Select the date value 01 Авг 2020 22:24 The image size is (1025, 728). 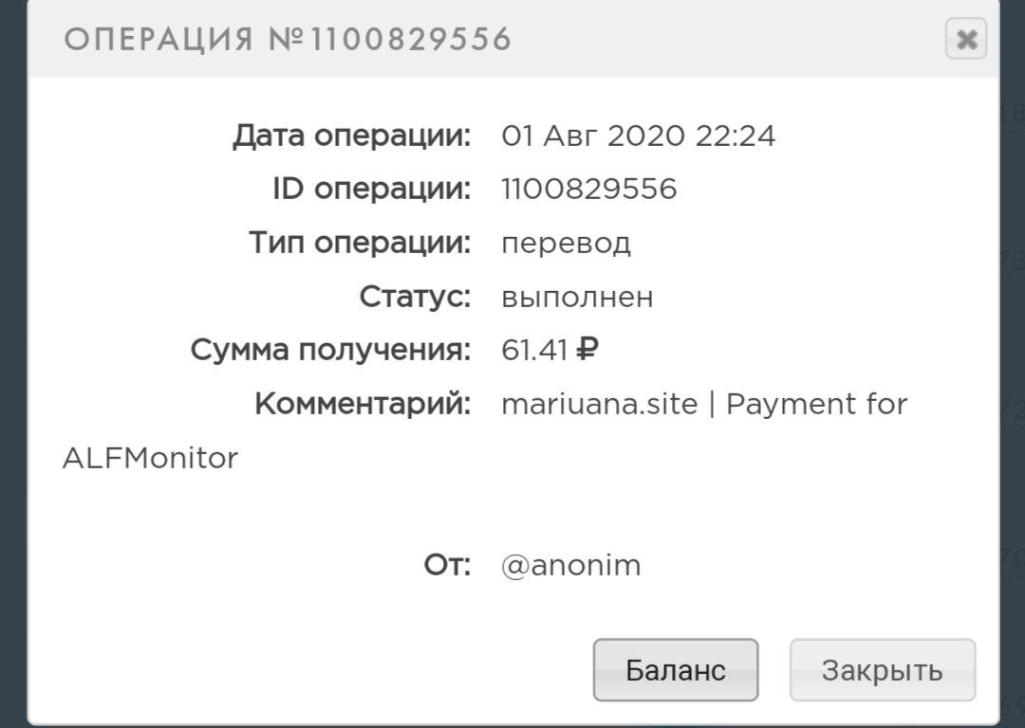pos(638,136)
